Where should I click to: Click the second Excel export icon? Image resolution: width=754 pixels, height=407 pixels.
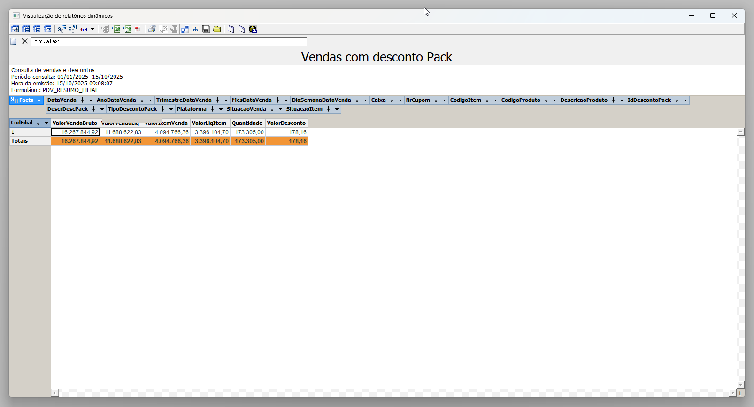point(127,29)
